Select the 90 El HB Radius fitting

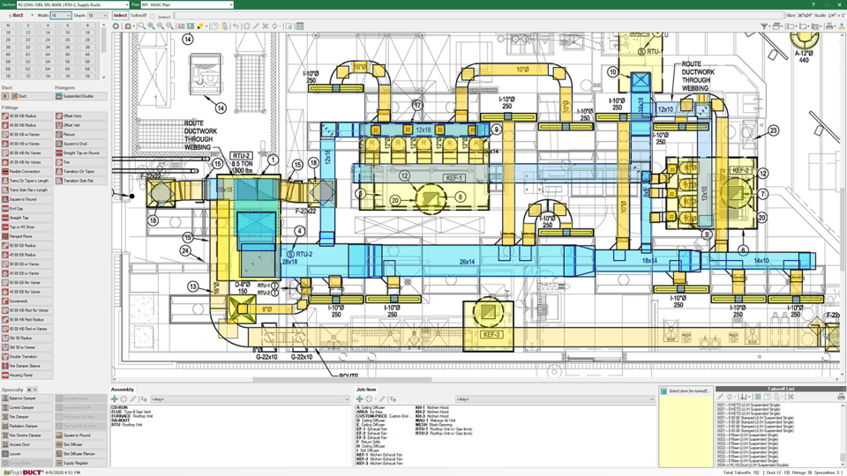[x=27, y=116]
